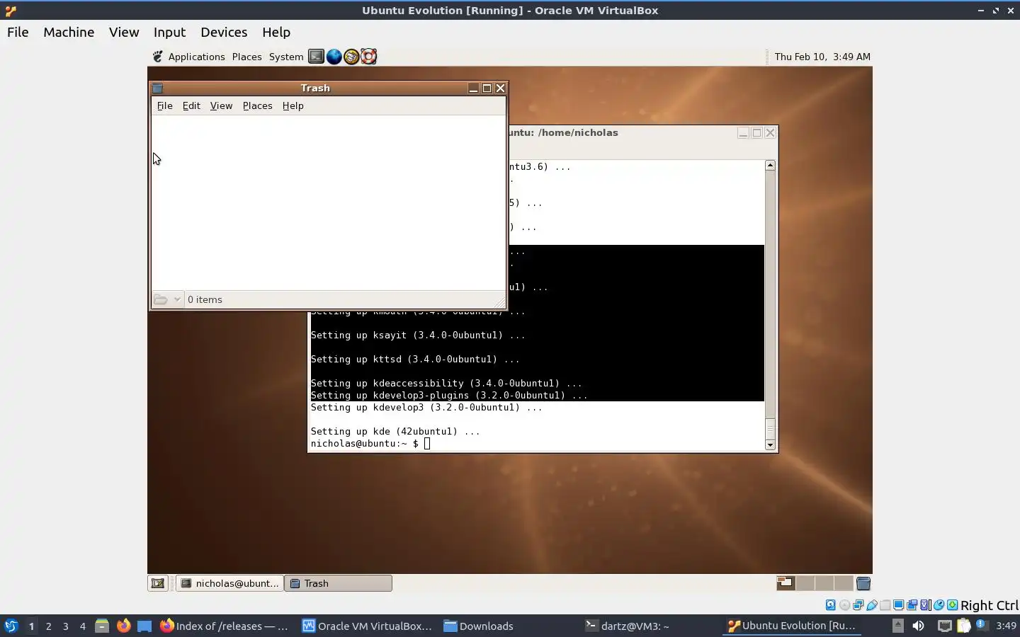Open the Trash window View menu
The image size is (1020, 637).
point(221,105)
